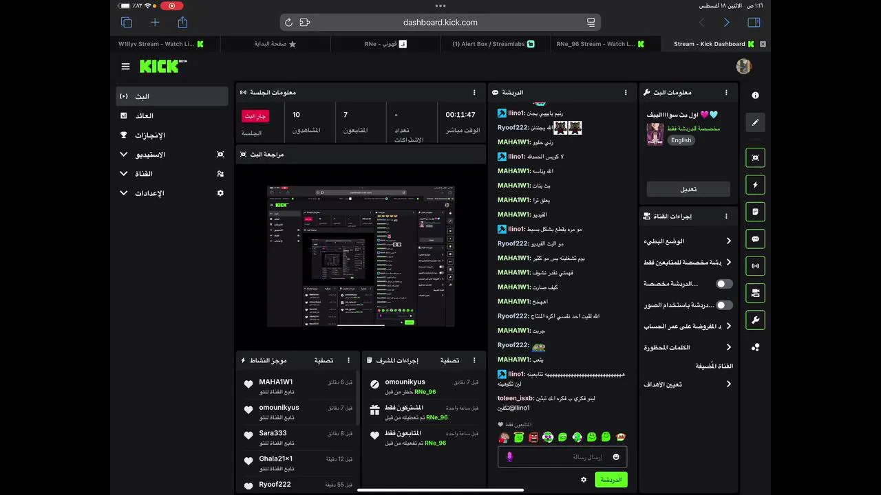
Task: Open chat settings gear icon
Action: pyautogui.click(x=584, y=480)
